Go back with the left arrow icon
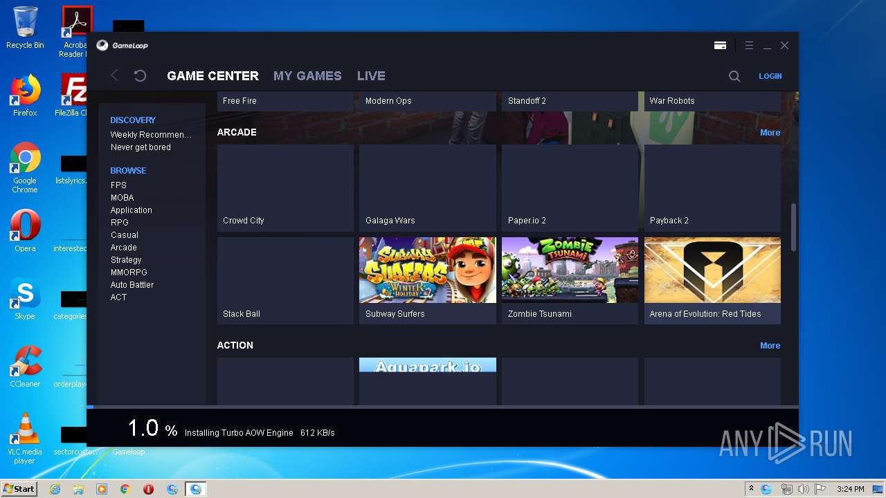 pos(115,75)
